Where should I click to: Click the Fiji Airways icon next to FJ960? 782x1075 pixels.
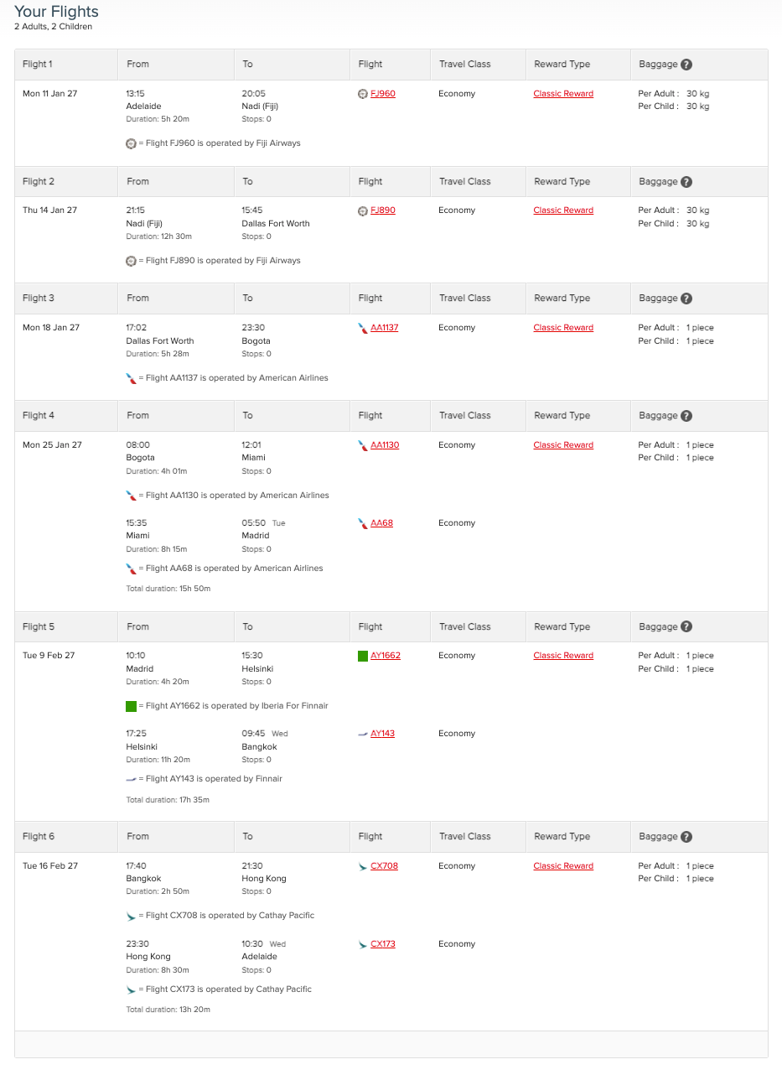pyautogui.click(x=362, y=93)
